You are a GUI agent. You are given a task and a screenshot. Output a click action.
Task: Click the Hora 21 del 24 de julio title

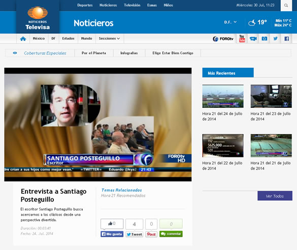click(x=222, y=116)
